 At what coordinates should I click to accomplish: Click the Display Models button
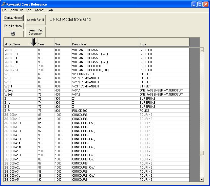coord(13,18)
